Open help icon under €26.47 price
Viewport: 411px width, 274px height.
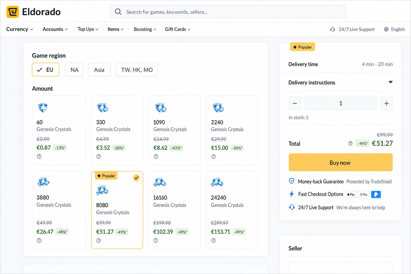click(39, 240)
